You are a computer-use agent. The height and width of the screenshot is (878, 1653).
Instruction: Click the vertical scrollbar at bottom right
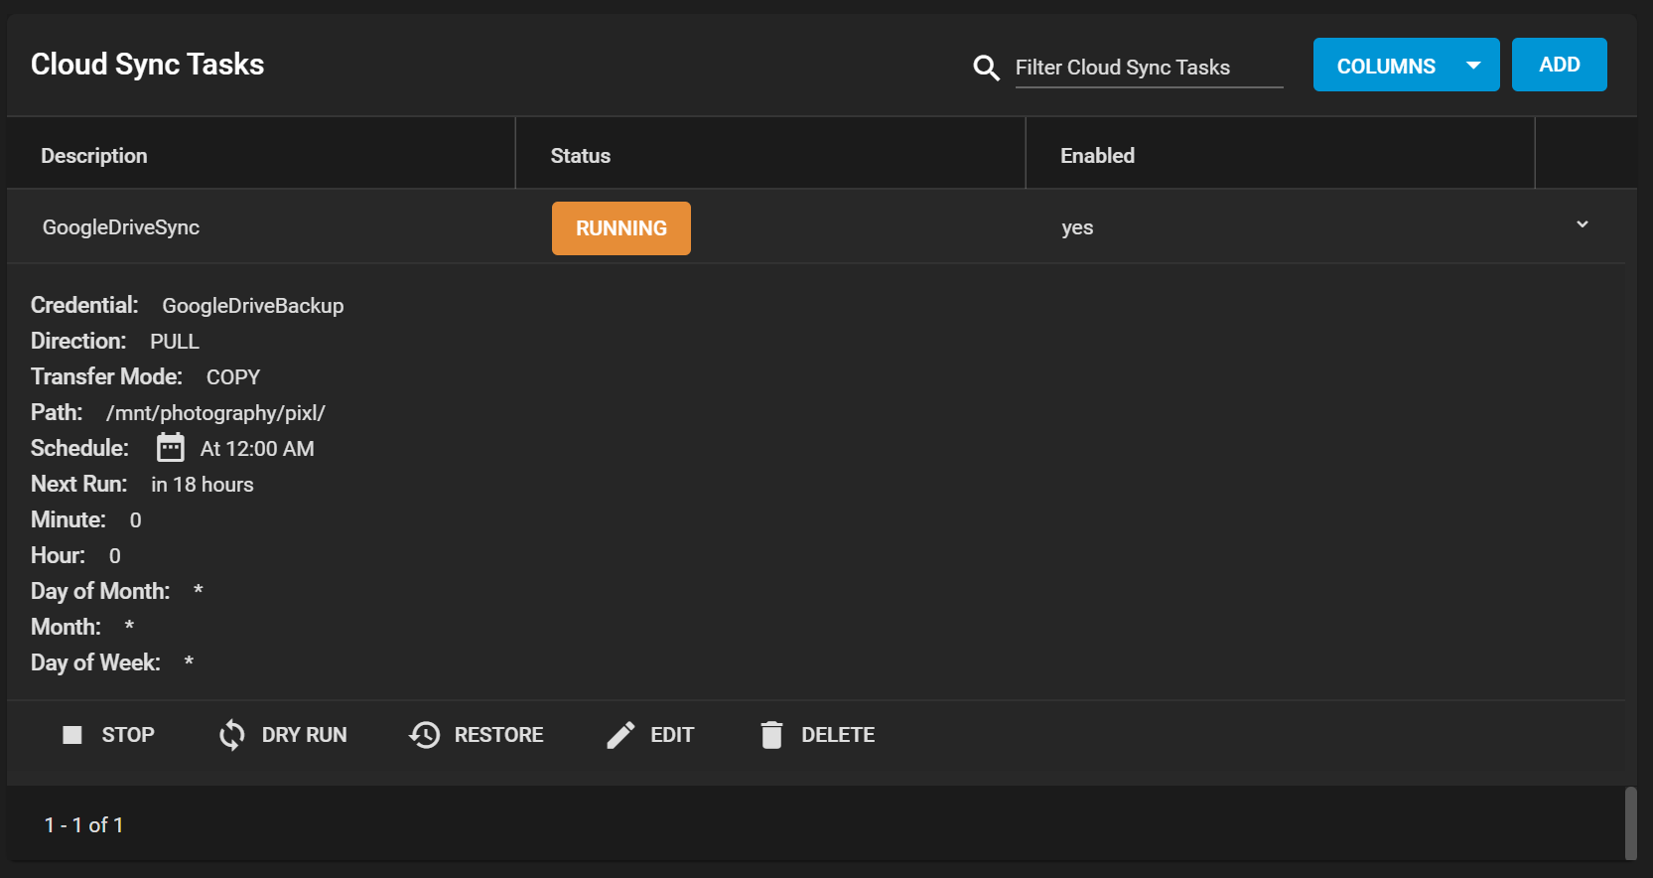(1630, 822)
